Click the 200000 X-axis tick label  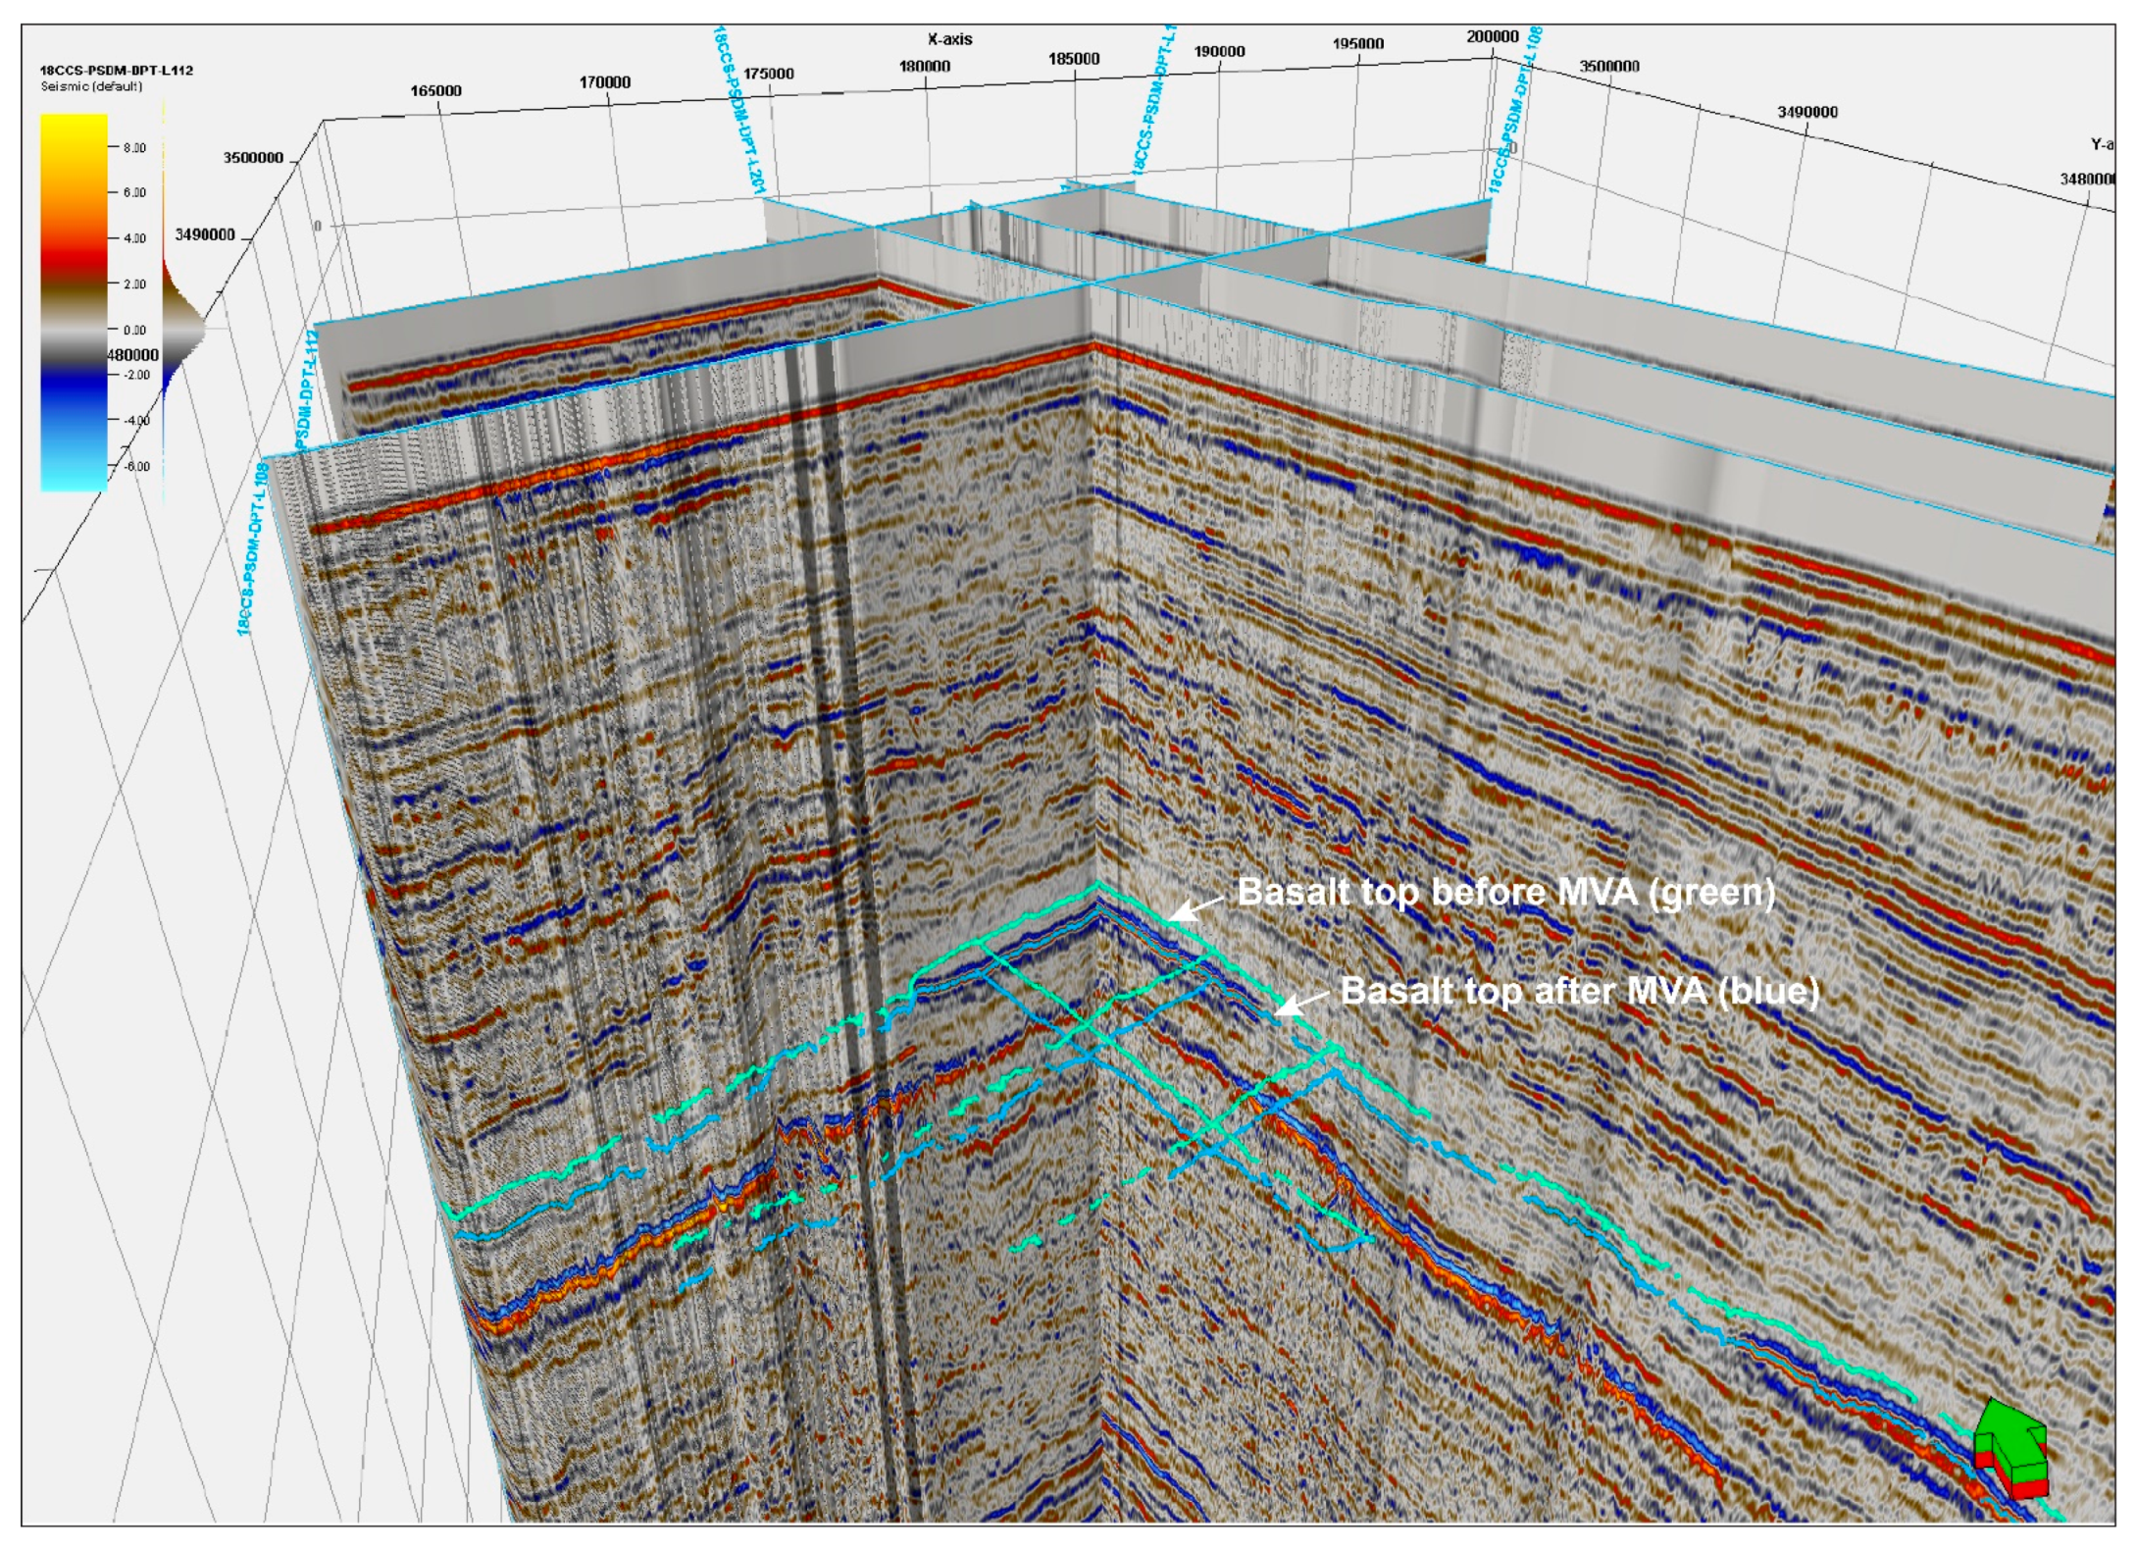[1492, 36]
